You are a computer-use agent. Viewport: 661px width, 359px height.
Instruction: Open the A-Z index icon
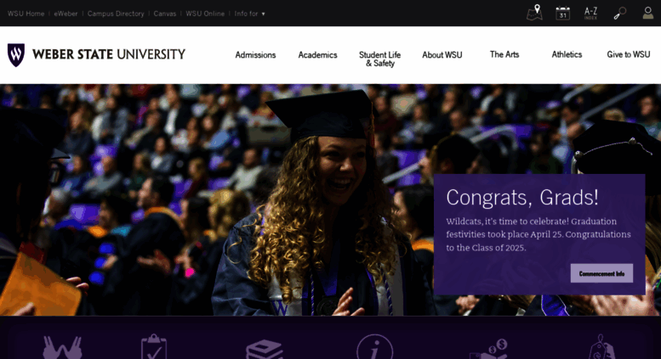[x=590, y=13]
